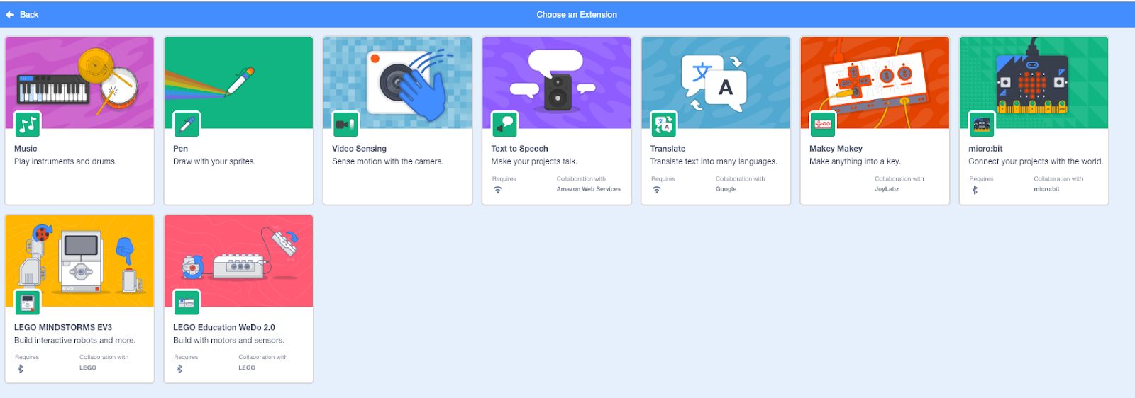
Task: Click the LEGO WeDo 2.0 small badge icon
Action: [187, 303]
